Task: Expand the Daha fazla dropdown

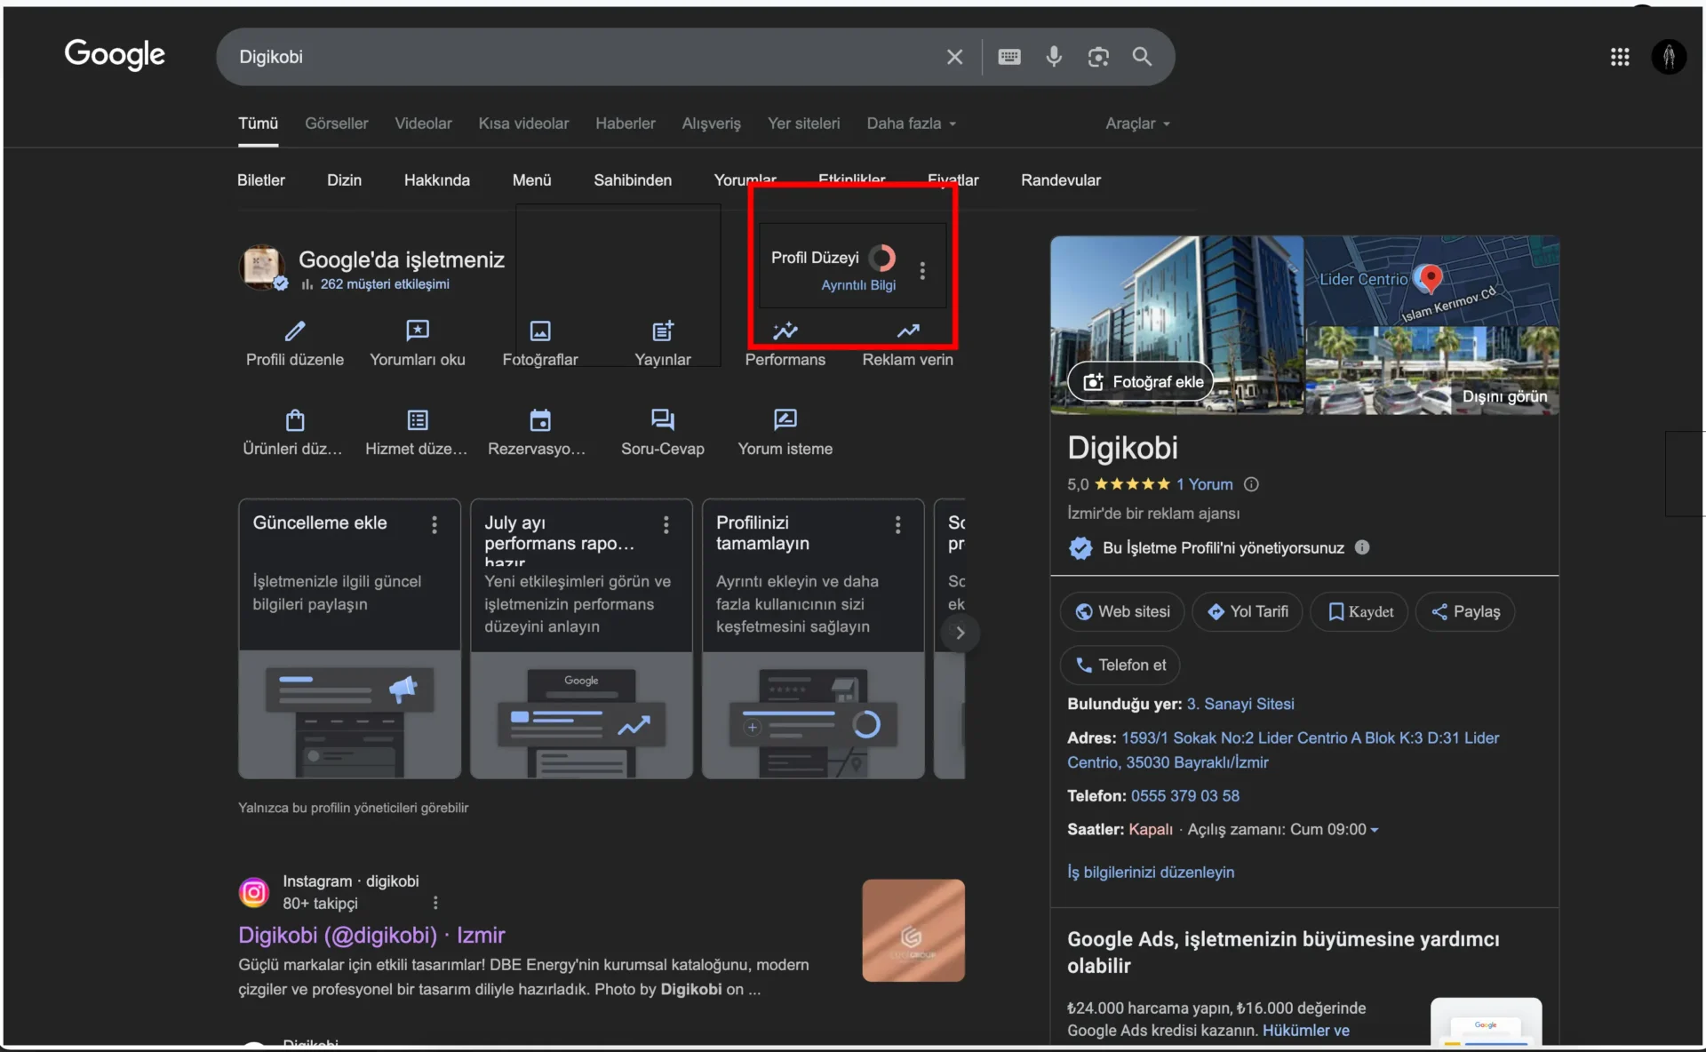Action: pos(912,124)
